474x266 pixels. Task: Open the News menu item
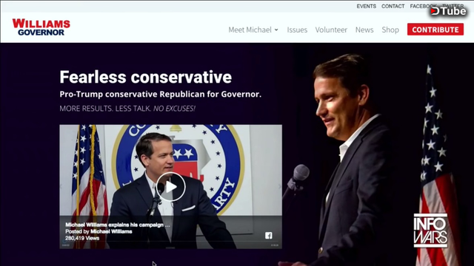click(x=364, y=30)
